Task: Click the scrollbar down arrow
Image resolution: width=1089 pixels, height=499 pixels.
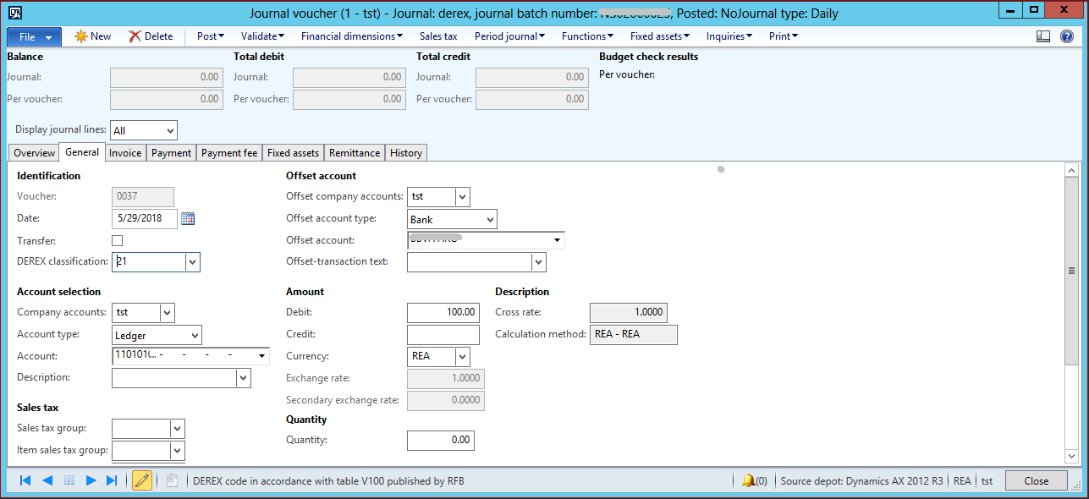Action: [x=1072, y=457]
